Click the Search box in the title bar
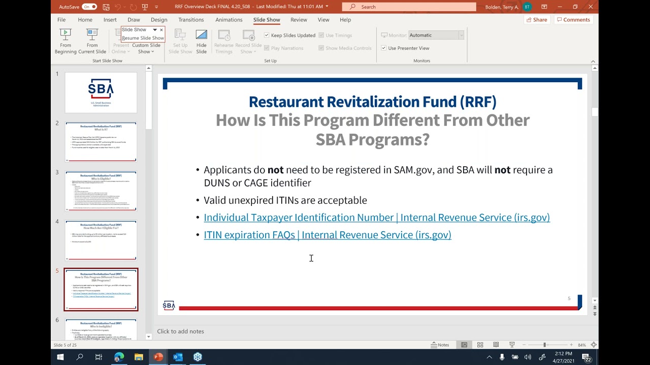The image size is (650, 365). coord(409,7)
